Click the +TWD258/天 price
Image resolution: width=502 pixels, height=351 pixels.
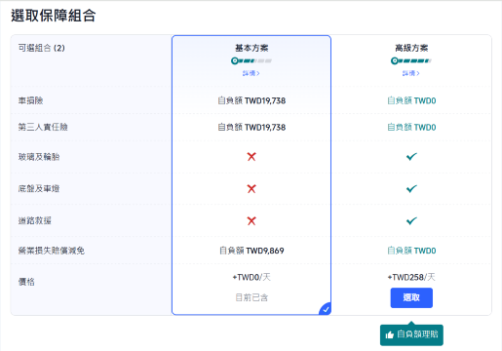tap(411, 277)
